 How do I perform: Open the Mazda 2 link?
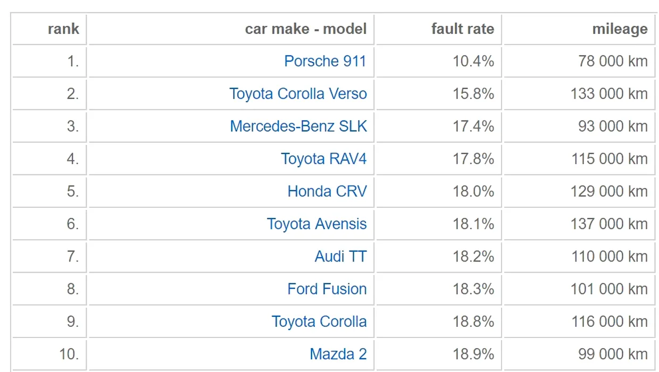pos(338,354)
